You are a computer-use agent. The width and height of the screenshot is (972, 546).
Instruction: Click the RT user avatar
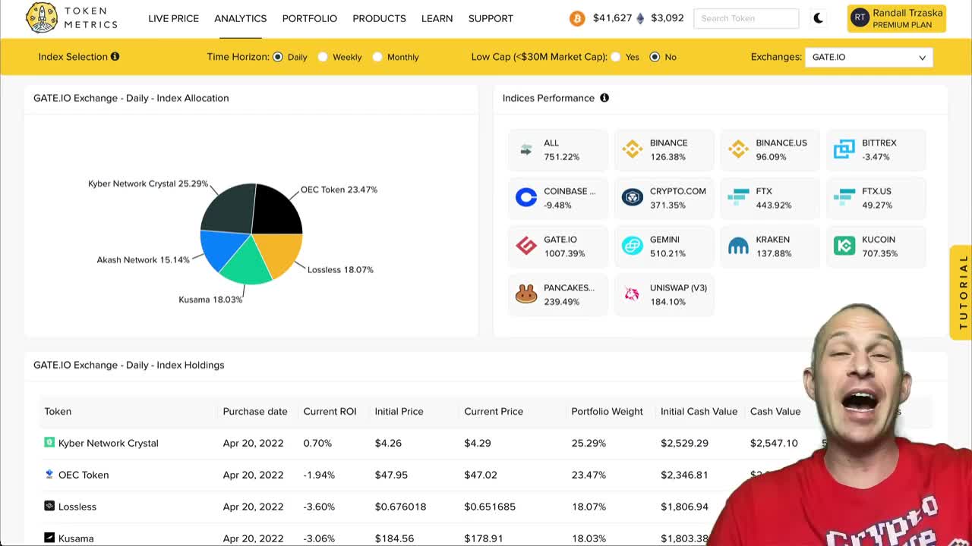click(860, 18)
